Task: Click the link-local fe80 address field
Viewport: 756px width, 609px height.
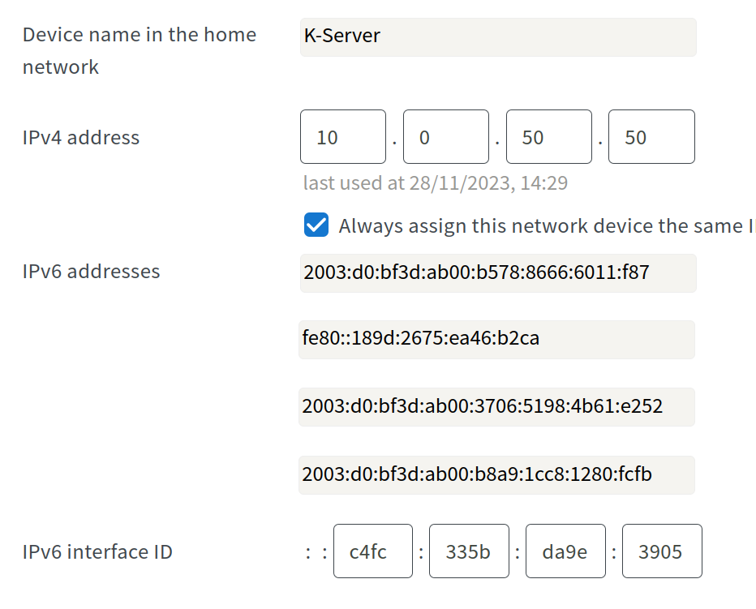Action: pos(497,340)
